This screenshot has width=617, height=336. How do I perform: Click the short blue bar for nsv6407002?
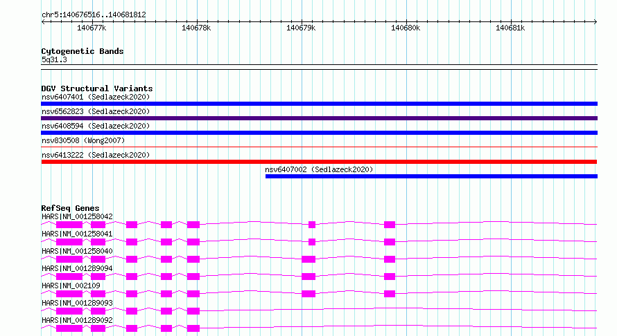click(431, 176)
